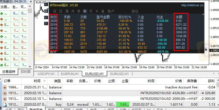Select the highlighted 年 yearly tab
219x110 pixels.
pos(85,11)
